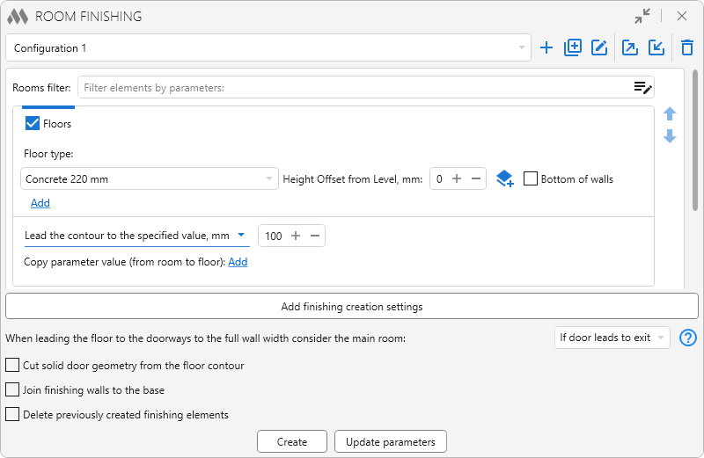This screenshot has height=458, width=704.
Task: Open help for main room option
Action: tap(688, 338)
